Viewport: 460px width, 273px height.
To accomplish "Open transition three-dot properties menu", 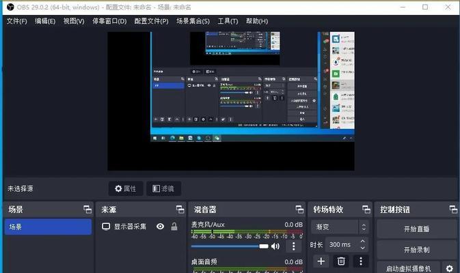I will [x=361, y=261].
